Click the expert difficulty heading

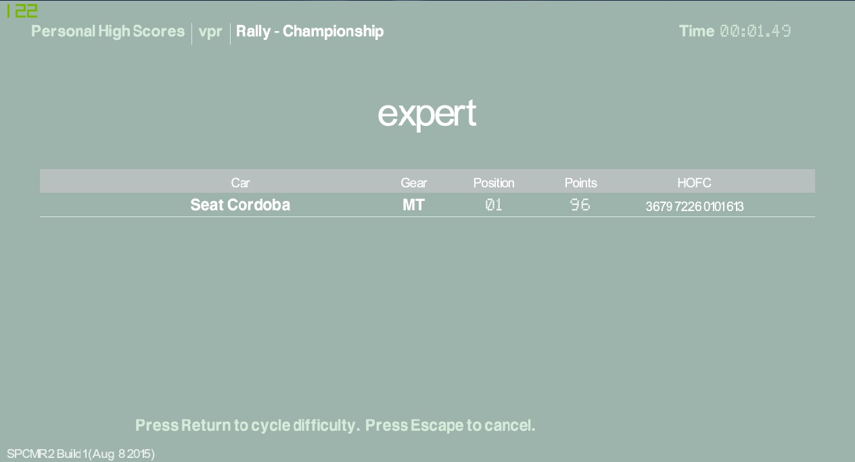(427, 114)
